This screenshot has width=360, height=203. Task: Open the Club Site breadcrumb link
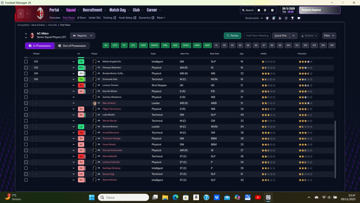(52, 25)
